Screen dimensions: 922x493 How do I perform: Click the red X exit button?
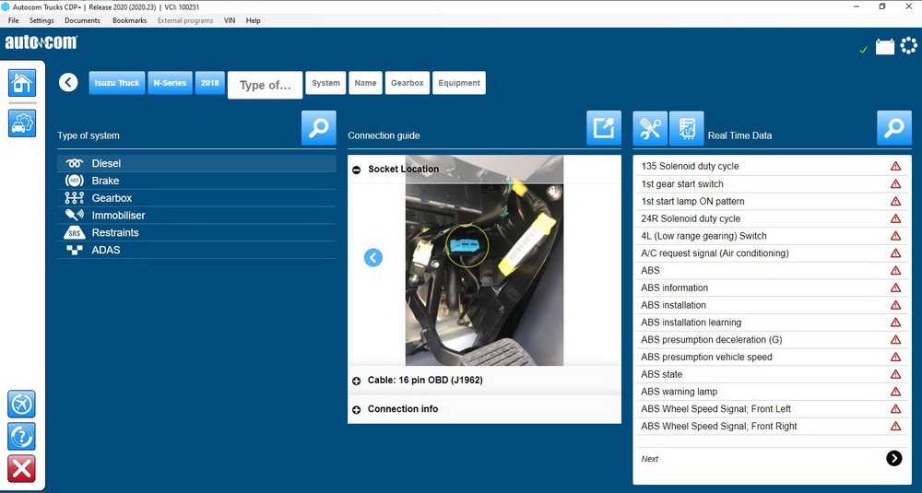[22, 468]
